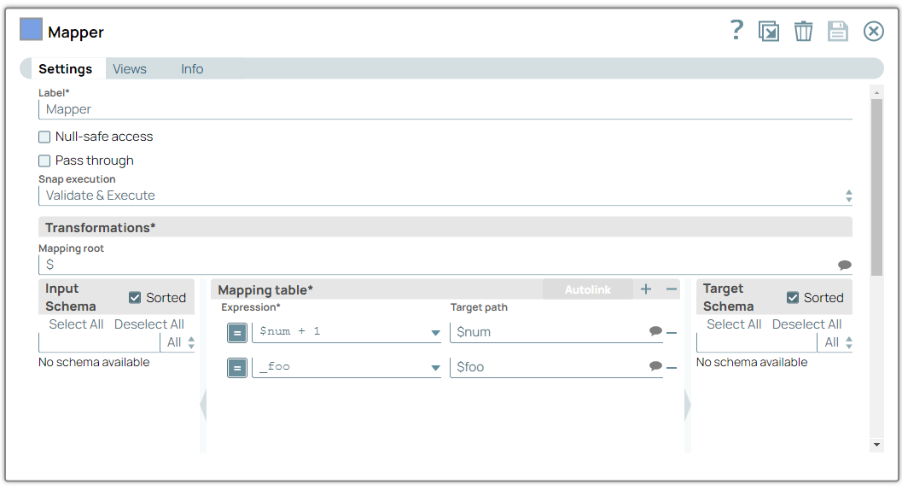Uncheck Sorted in Target Schema
Viewport: 902px width, 490px height.
point(793,297)
